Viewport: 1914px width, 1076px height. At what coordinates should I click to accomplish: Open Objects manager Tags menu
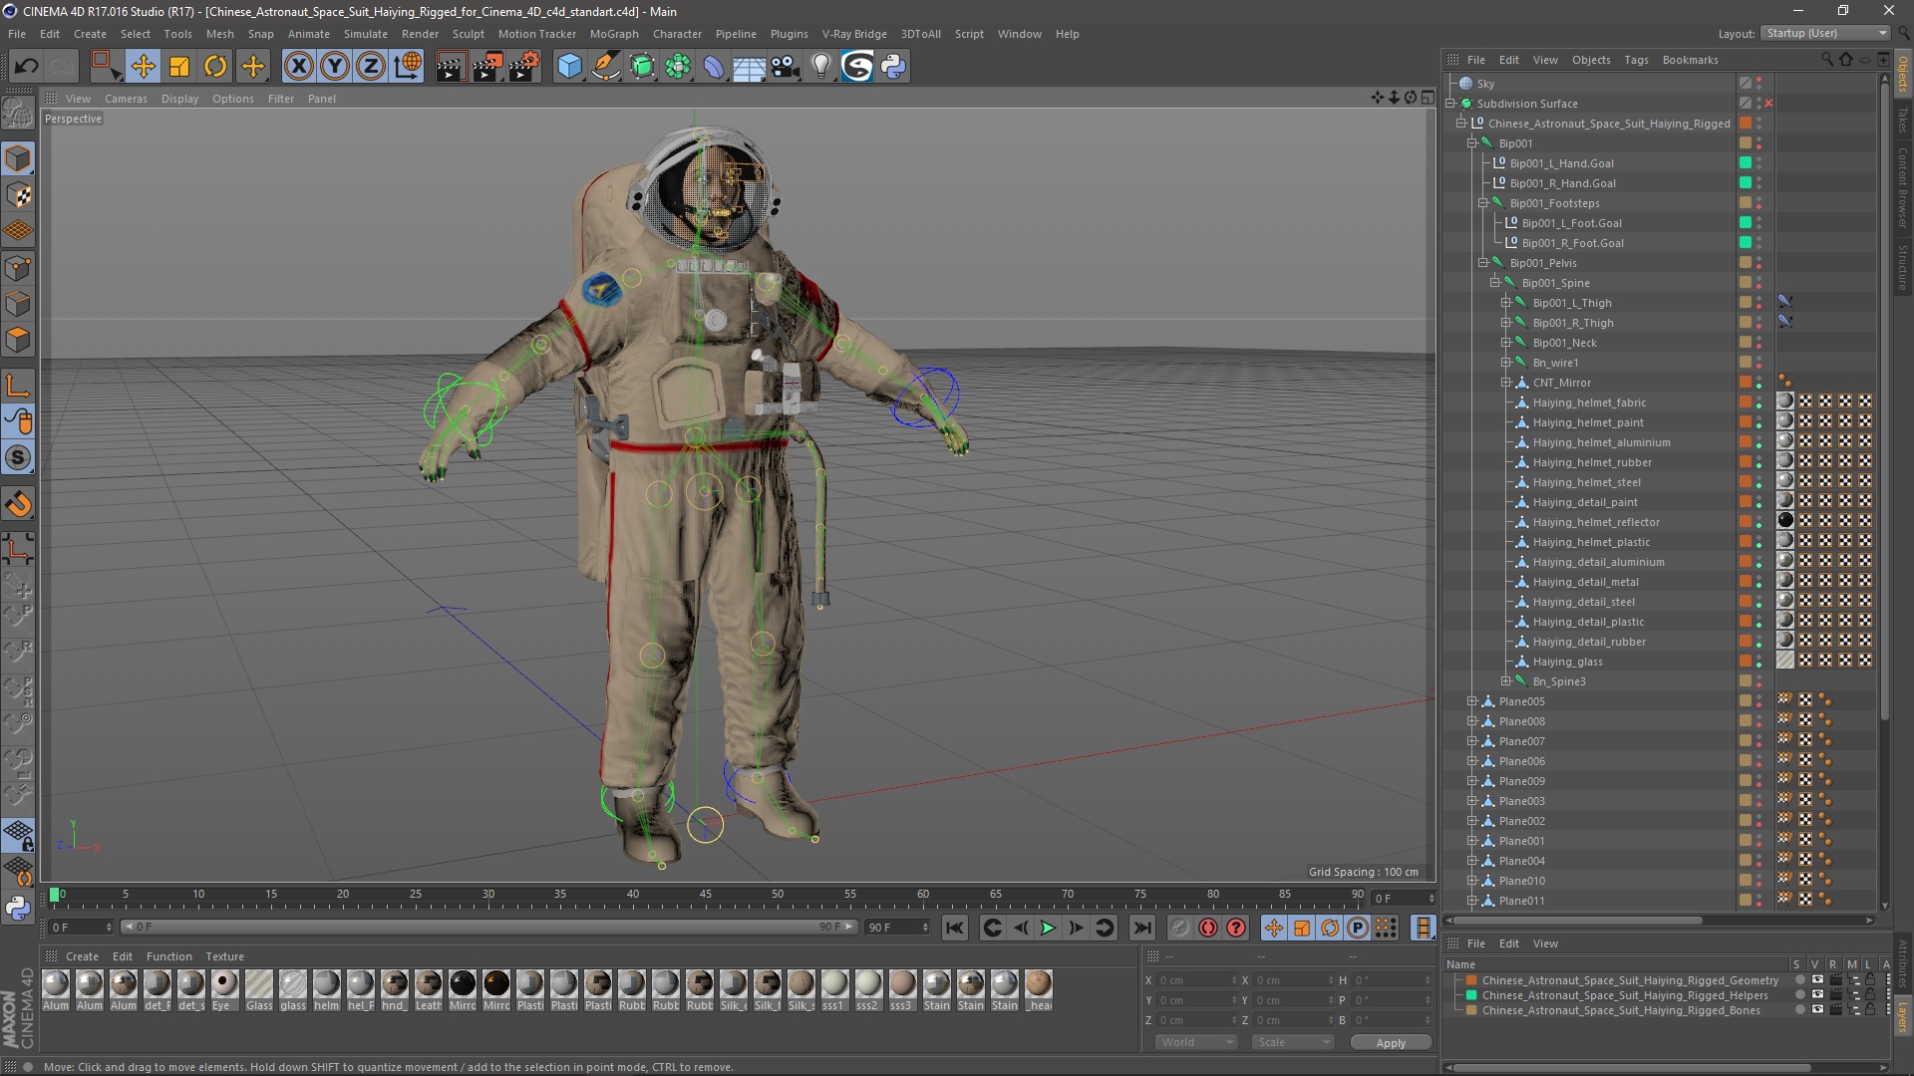1636,60
